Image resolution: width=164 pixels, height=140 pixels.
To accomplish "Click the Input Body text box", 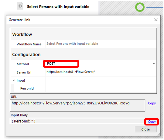I will 77,121.
